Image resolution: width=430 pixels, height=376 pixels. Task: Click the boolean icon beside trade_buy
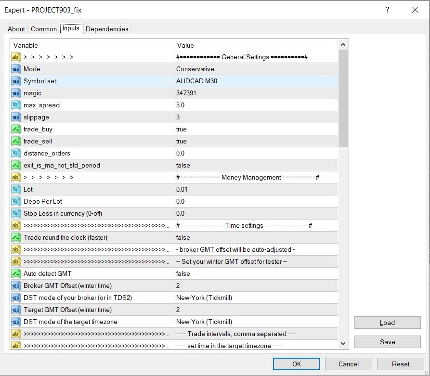pyautogui.click(x=16, y=129)
